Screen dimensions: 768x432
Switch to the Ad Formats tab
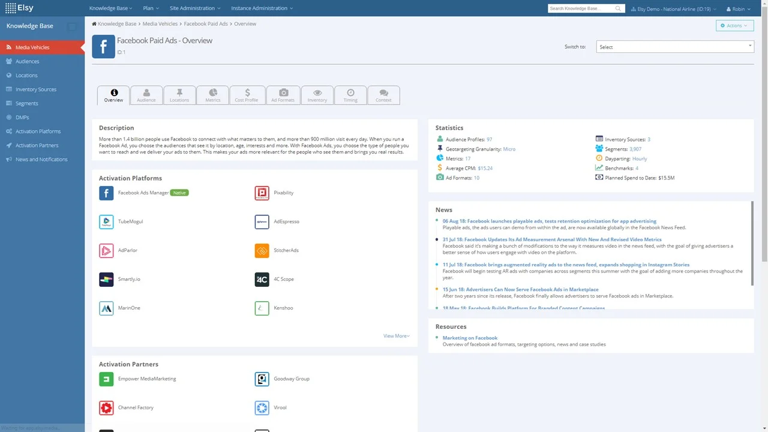283,95
